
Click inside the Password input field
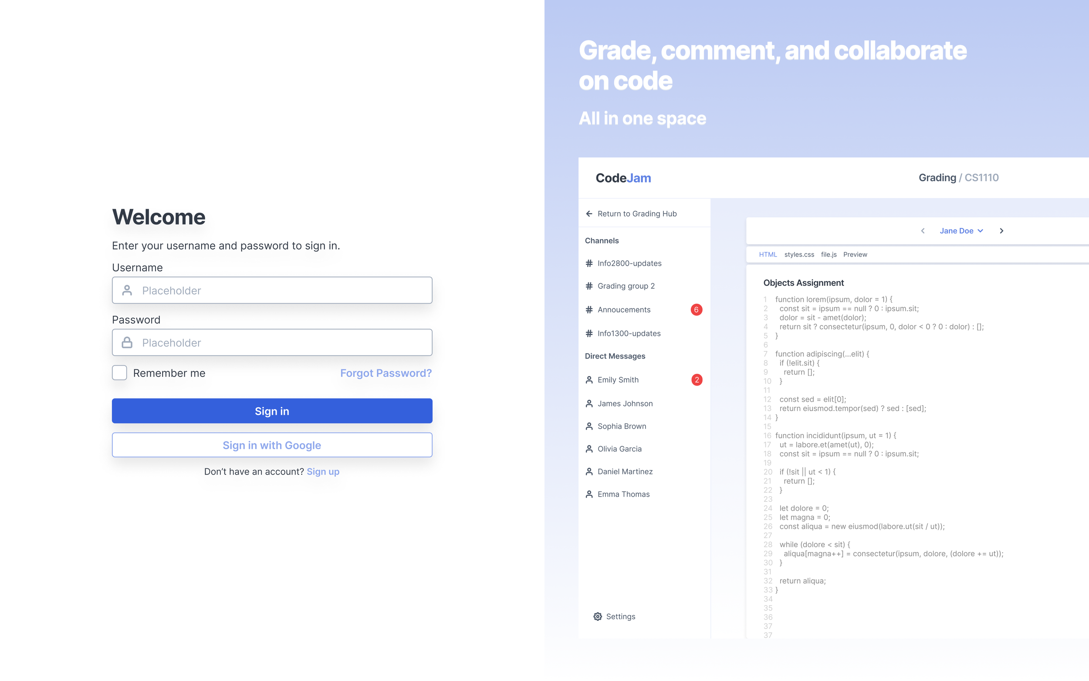(x=272, y=343)
